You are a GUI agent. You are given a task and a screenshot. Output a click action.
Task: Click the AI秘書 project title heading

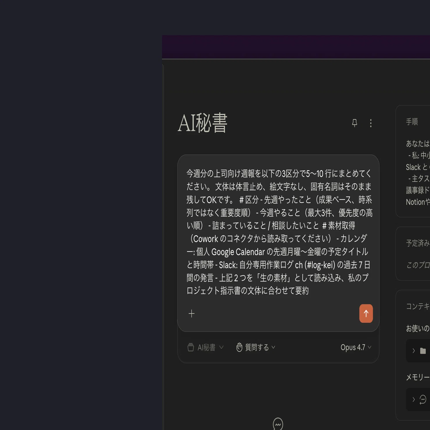click(x=203, y=123)
